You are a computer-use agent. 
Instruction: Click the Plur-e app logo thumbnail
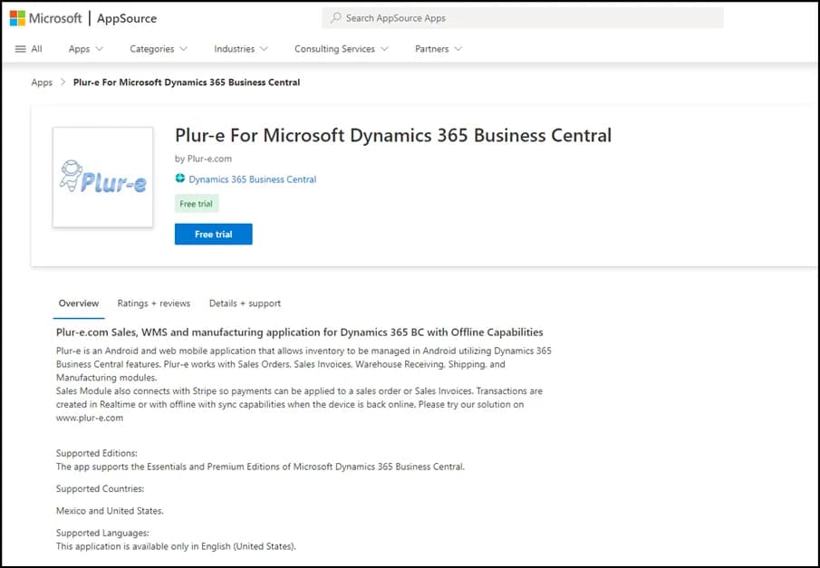pyautogui.click(x=103, y=178)
